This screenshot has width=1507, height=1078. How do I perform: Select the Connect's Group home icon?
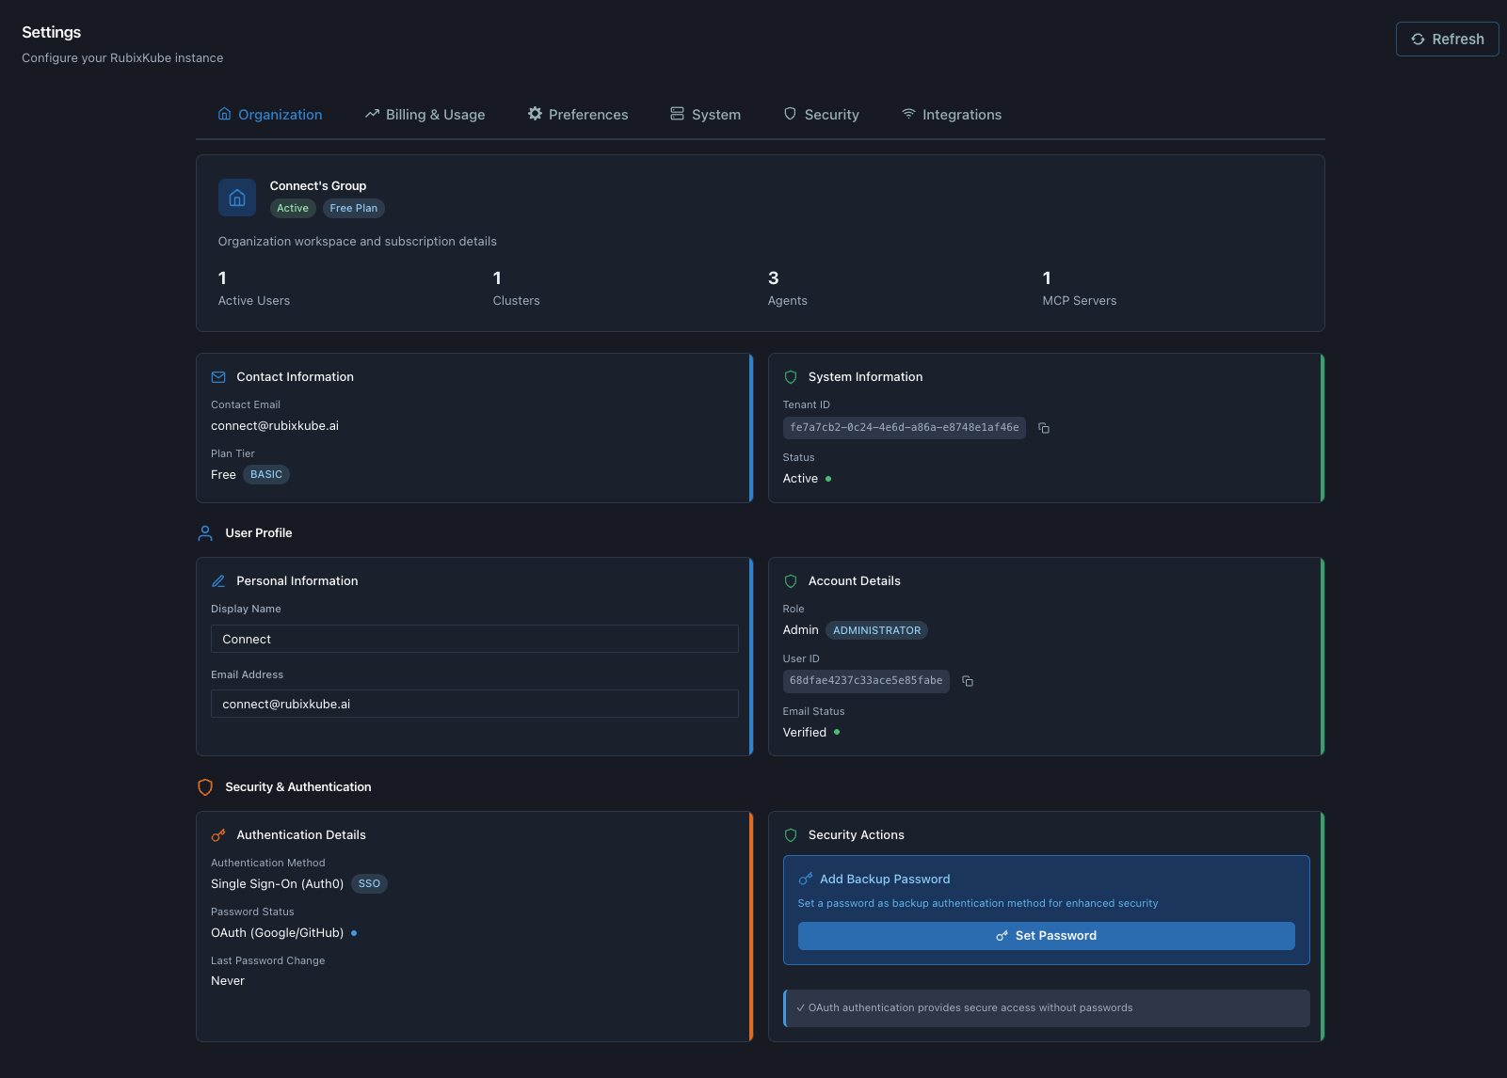(x=236, y=198)
